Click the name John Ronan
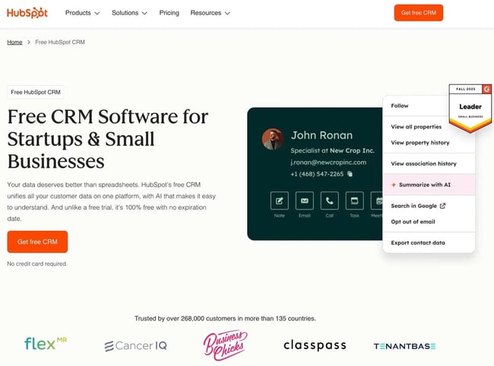 coord(321,135)
